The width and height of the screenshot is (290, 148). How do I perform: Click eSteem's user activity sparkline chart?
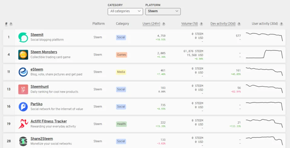(264, 71)
